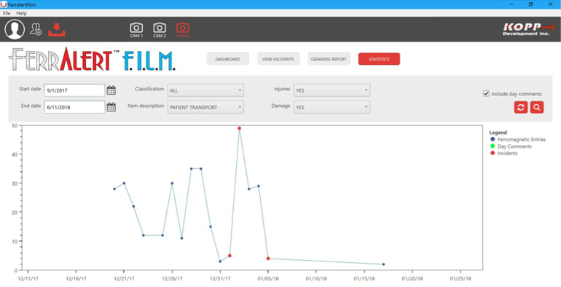Click the blue Ferromagnetic Entries legend dot

click(x=493, y=139)
